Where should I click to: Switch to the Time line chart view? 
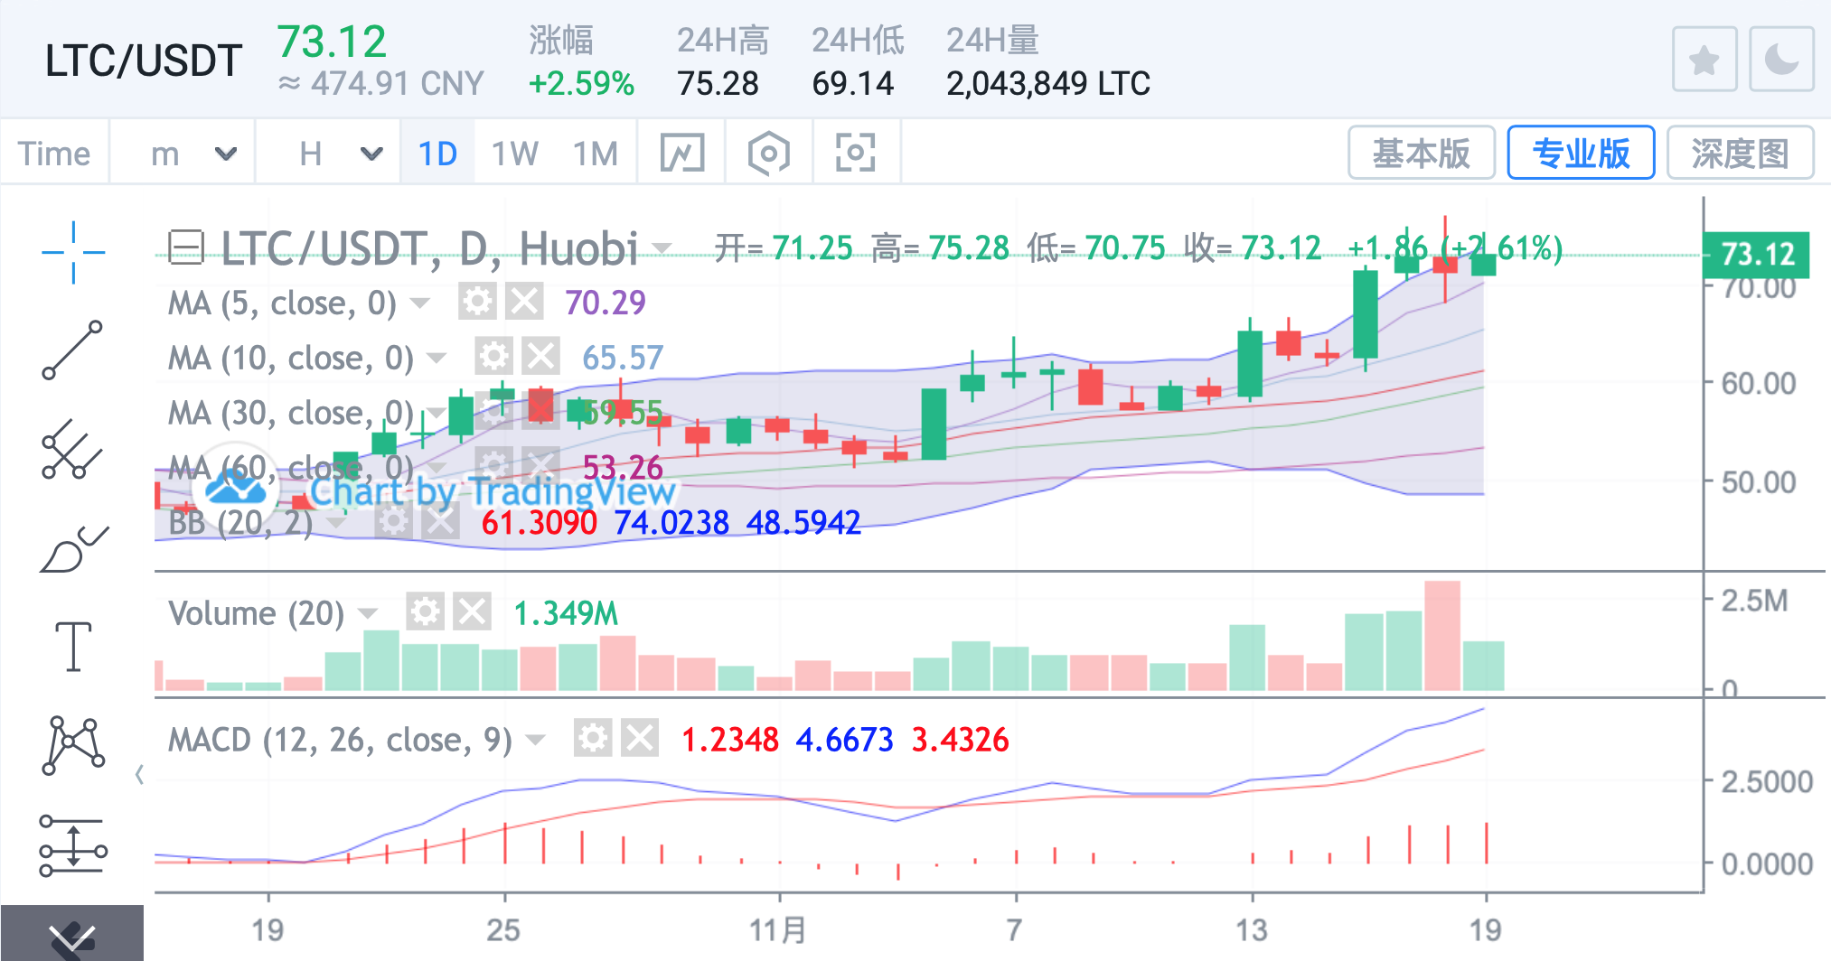pyautogui.click(x=54, y=153)
